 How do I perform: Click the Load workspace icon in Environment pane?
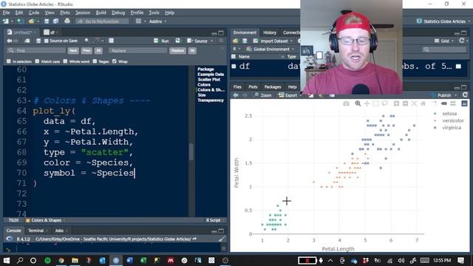click(235, 41)
